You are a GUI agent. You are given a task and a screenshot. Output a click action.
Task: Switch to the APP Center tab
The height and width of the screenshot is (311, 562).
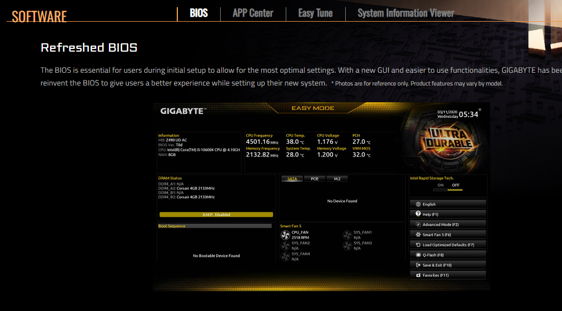(253, 13)
